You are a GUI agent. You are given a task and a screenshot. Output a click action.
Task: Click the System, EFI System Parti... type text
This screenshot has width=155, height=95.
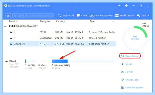(102, 32)
